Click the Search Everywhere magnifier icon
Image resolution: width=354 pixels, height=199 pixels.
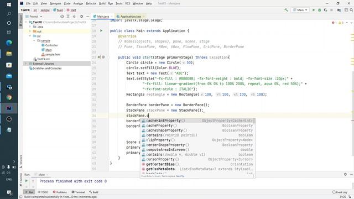point(351,10)
